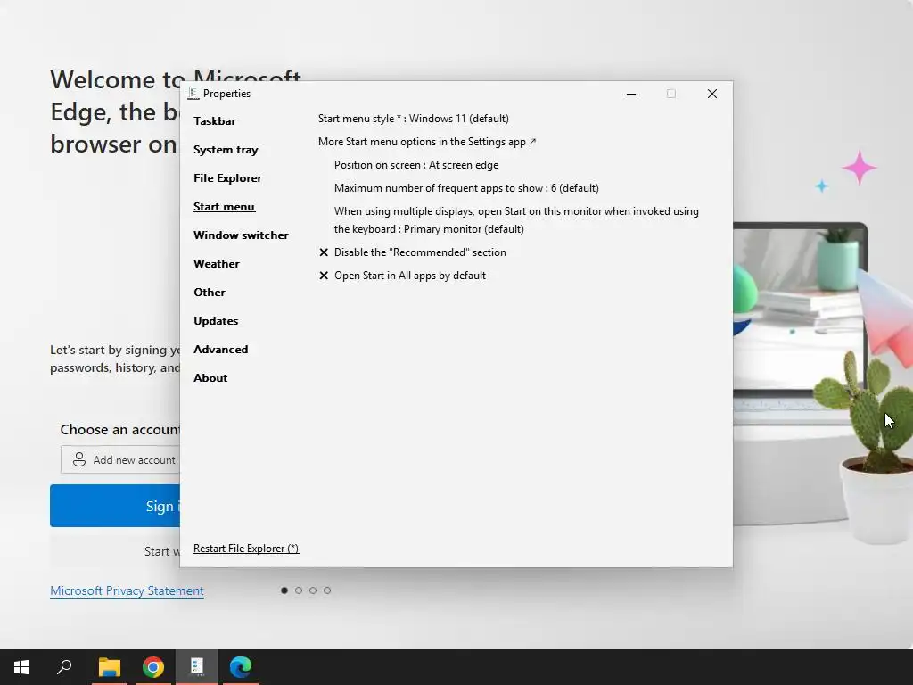Open the Updates section
Screen dimensions: 913x685
coord(216,321)
